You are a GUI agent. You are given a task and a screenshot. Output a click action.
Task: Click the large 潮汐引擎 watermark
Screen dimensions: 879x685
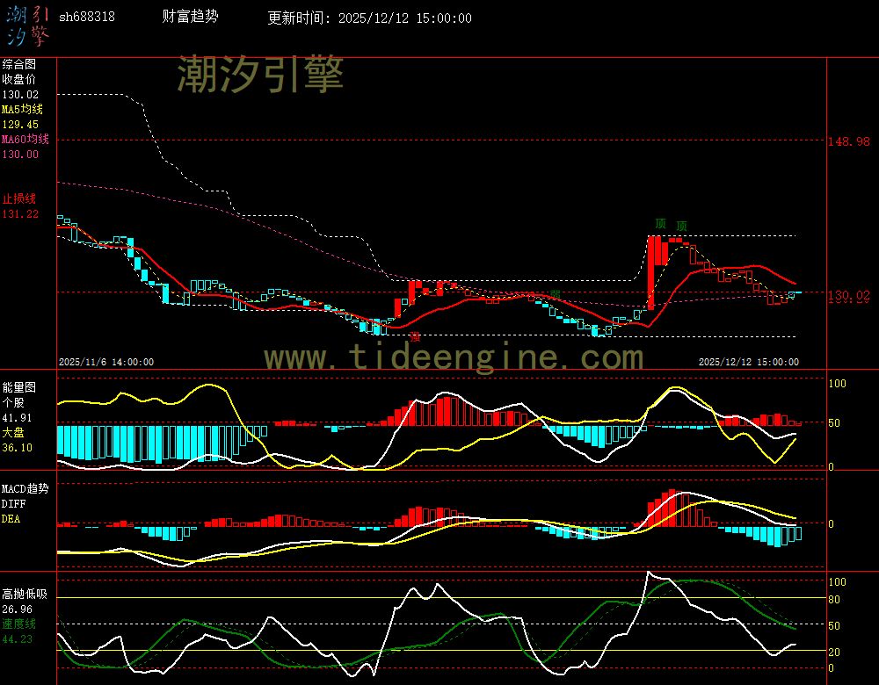260,75
